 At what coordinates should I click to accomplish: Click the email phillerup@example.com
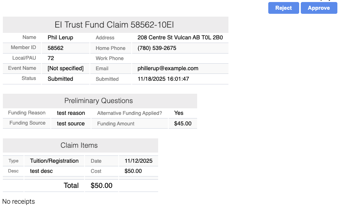click(168, 69)
